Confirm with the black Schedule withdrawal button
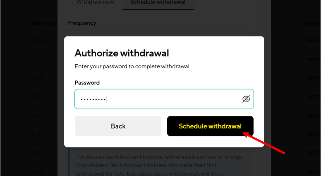 point(210,126)
